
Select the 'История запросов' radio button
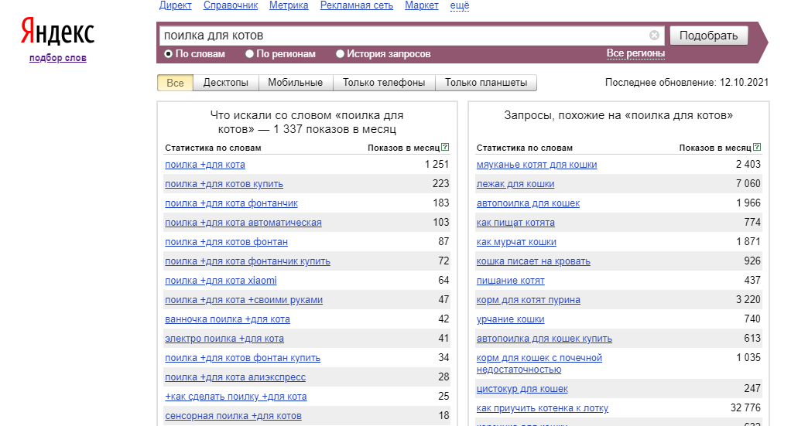point(340,54)
